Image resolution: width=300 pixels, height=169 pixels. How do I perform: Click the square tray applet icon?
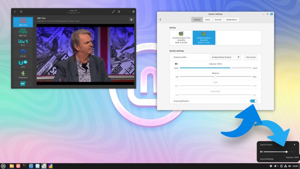pyautogui.click(x=281, y=166)
